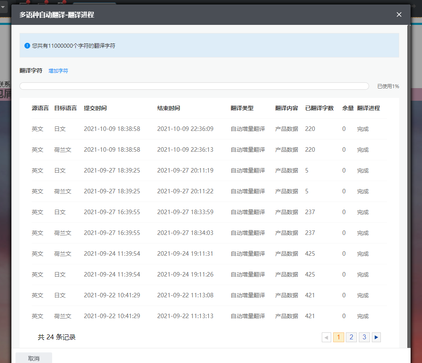Click the 共 24 条记录 record count text
Screen dimensions: 422x363
57,337
